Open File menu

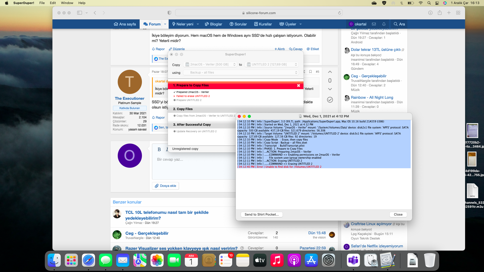42,3
